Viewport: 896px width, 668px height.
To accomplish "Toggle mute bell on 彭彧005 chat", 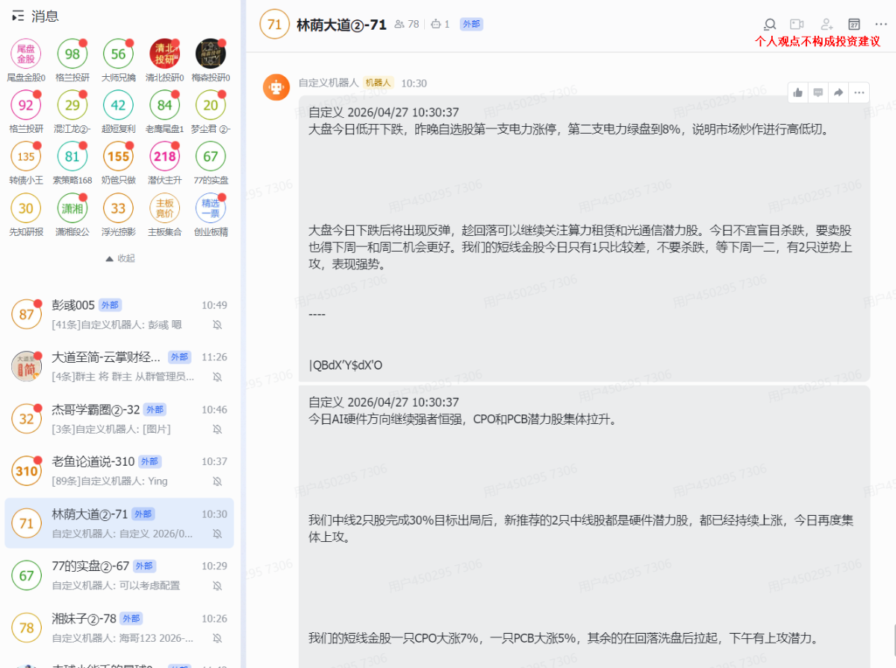I will [x=217, y=325].
